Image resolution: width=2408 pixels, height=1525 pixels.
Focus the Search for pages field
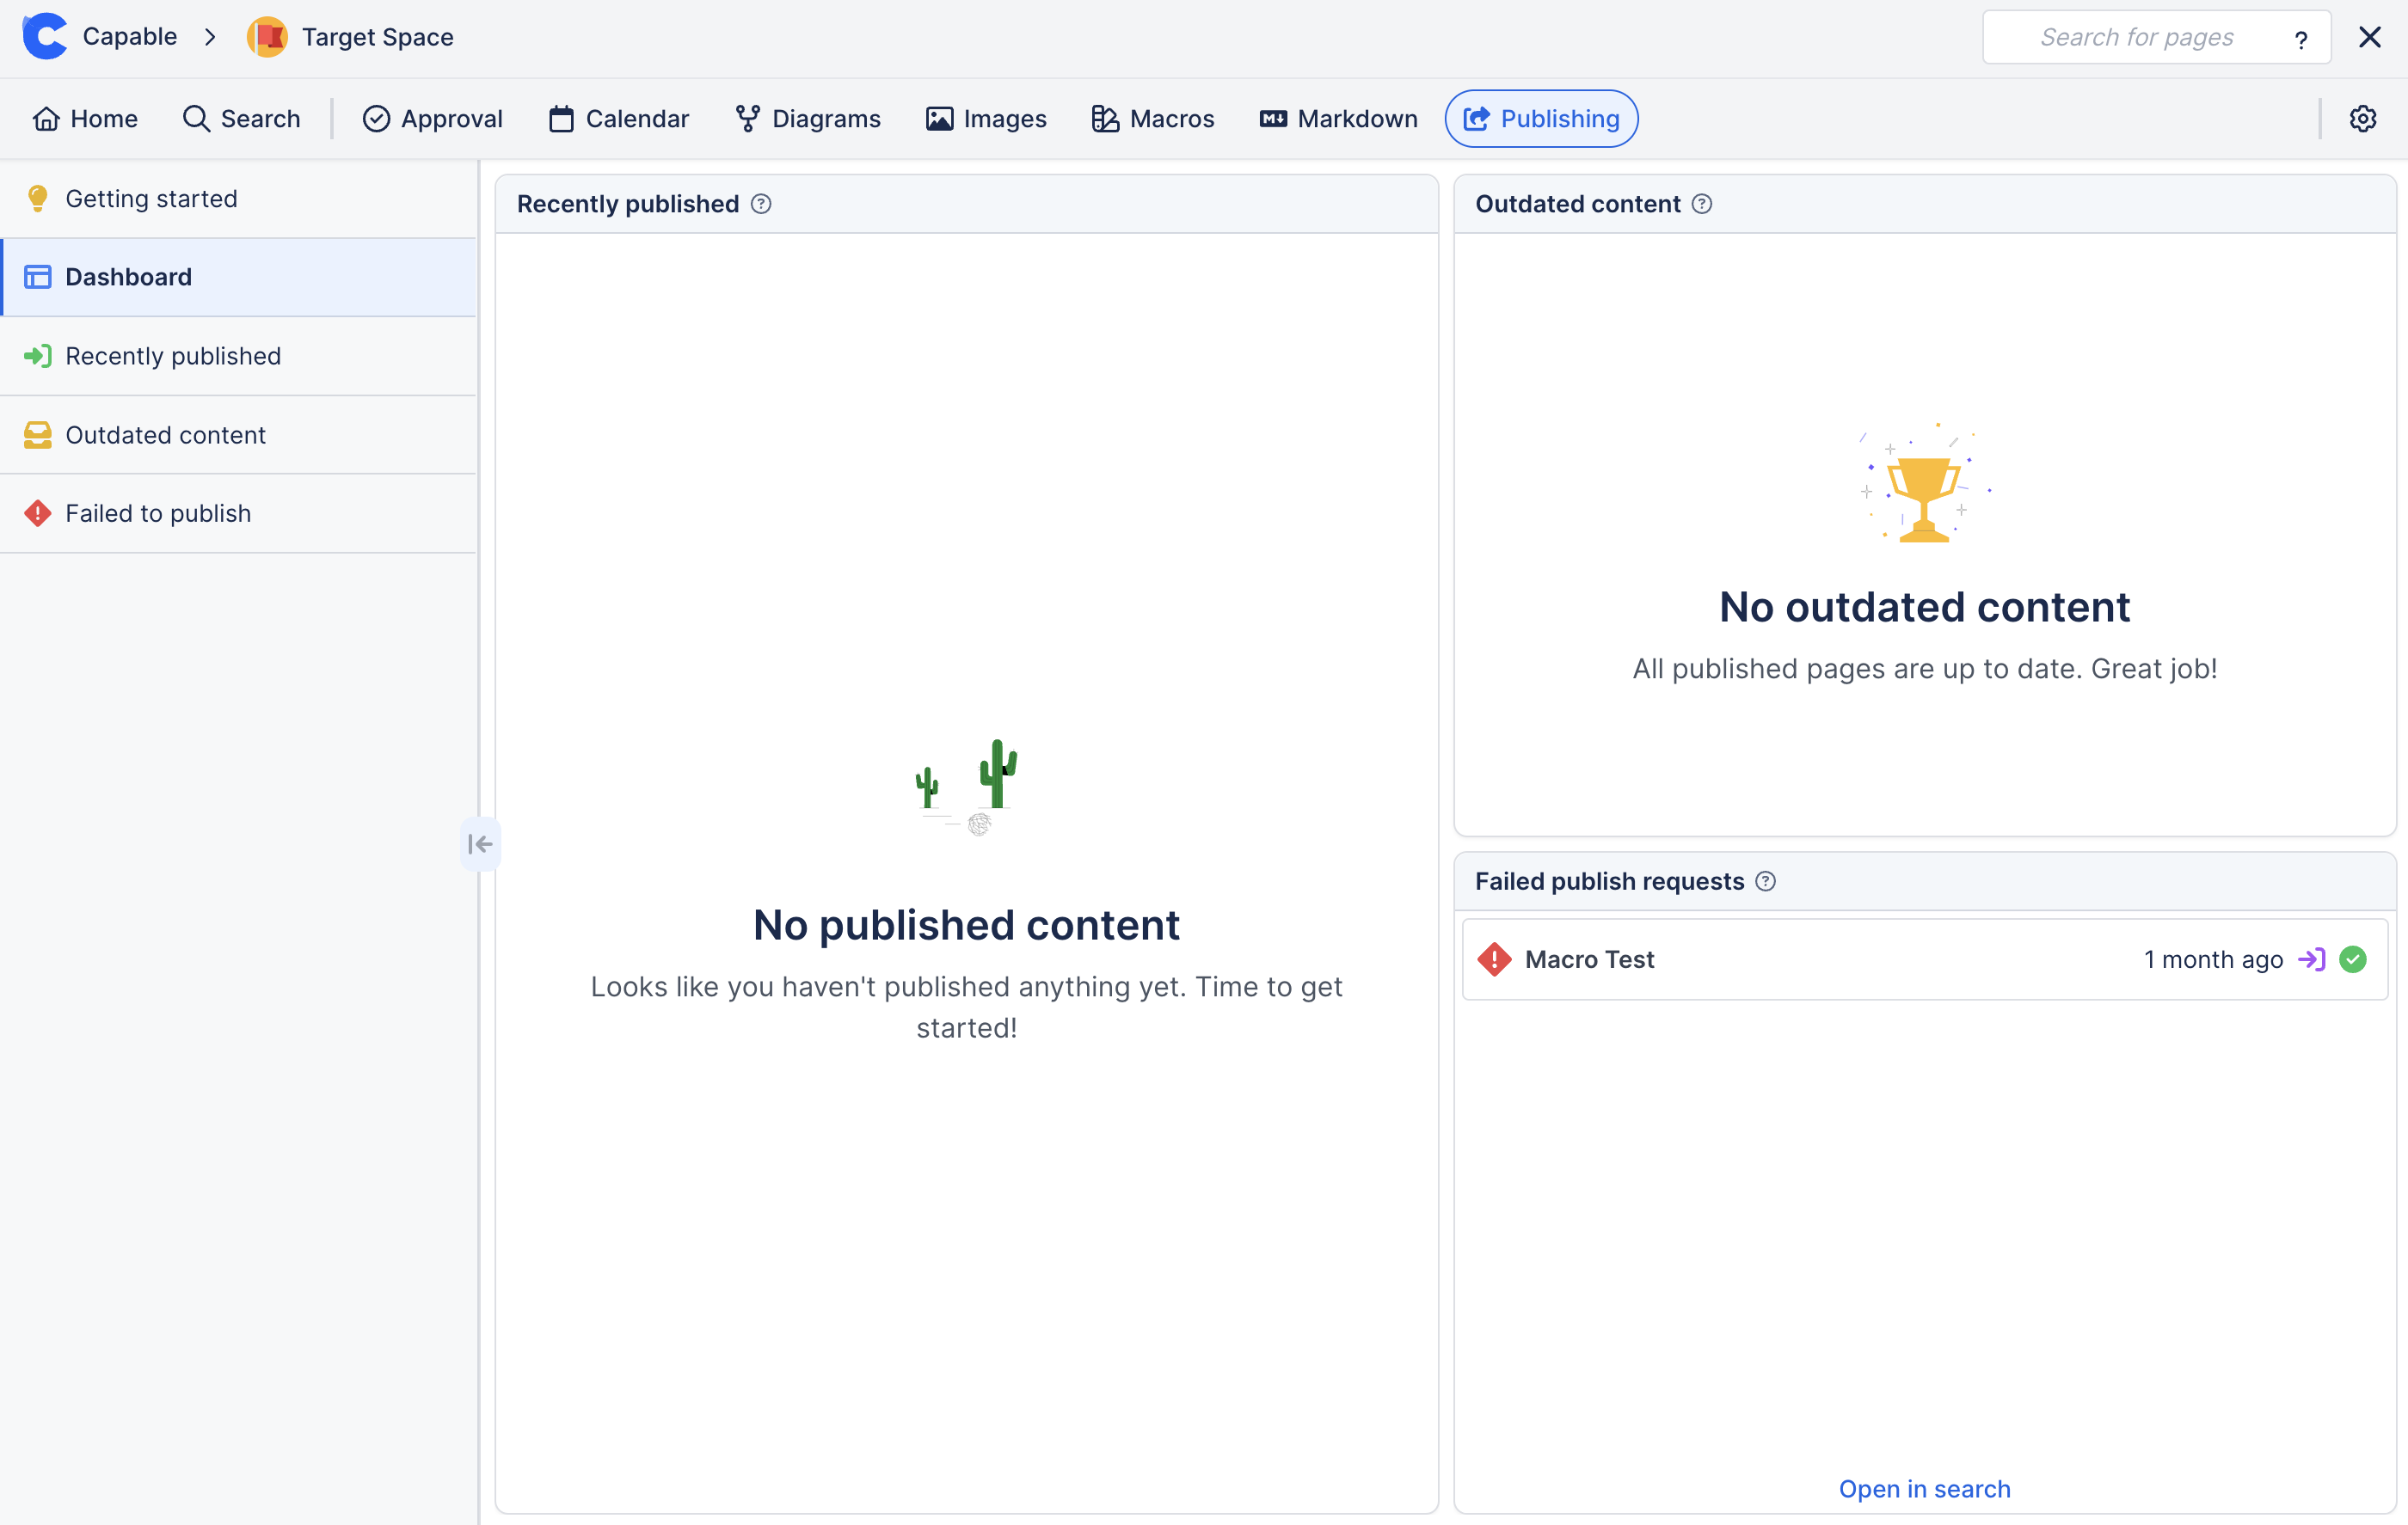(x=2136, y=37)
